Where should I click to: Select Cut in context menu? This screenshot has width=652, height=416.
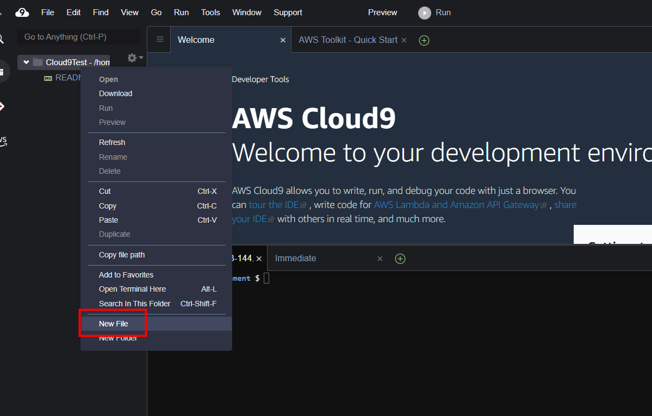157,191
